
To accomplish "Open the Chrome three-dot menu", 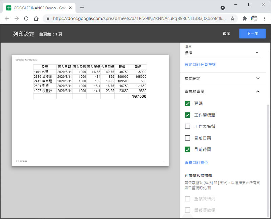I will tap(264, 19).
